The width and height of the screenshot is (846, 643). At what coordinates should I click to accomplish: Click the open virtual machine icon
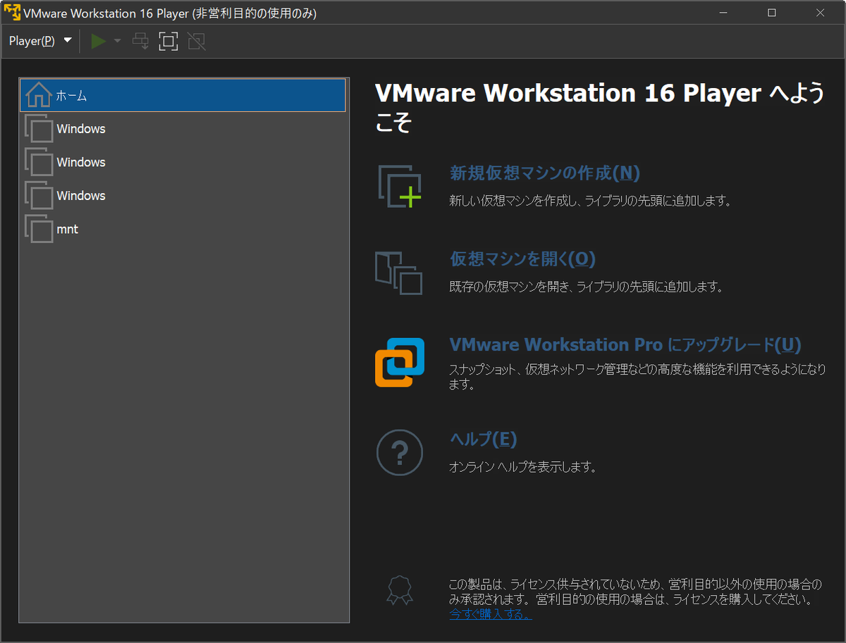400,273
